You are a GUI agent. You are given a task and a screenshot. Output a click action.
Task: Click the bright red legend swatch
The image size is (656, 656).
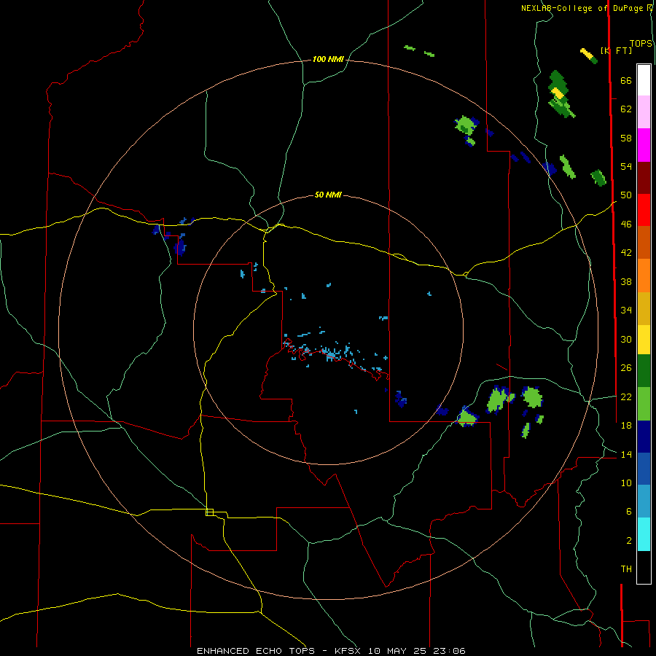644,210
